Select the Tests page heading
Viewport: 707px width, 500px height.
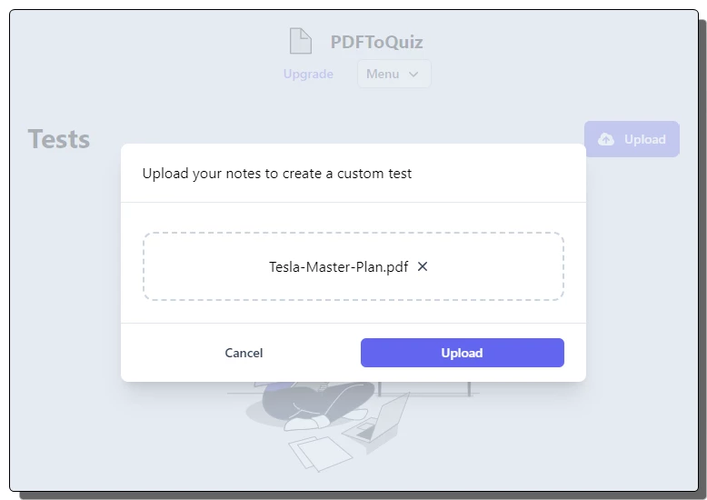pos(59,138)
